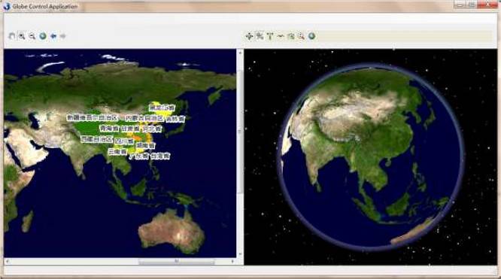The width and height of the screenshot is (501, 279).
Task: Select the globe Fly tool
Action: tap(260, 36)
